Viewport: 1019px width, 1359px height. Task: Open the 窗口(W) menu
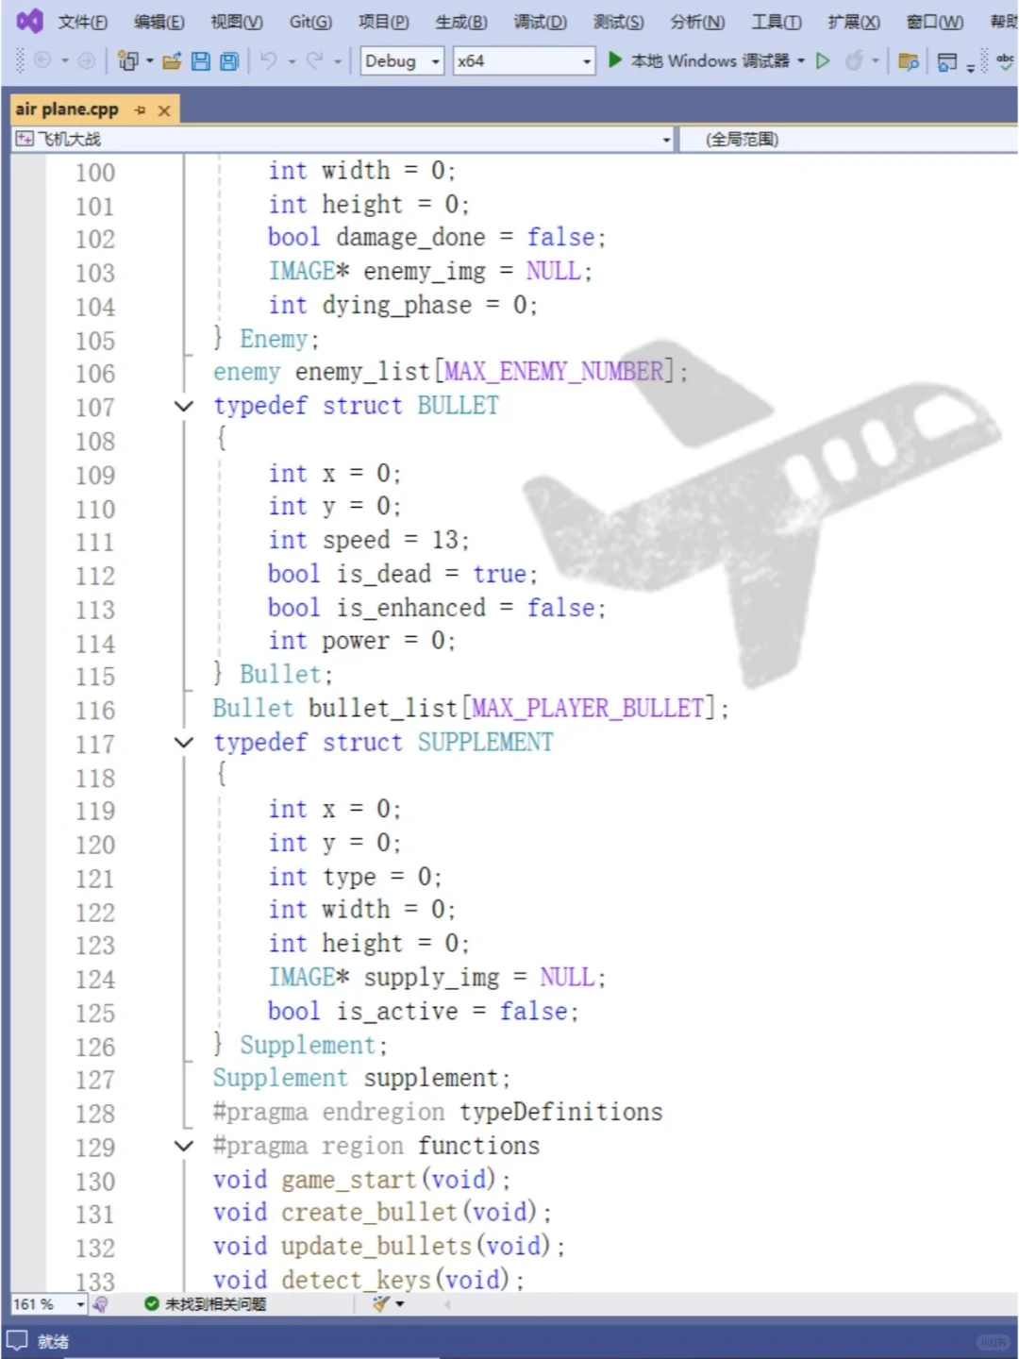[x=935, y=22]
